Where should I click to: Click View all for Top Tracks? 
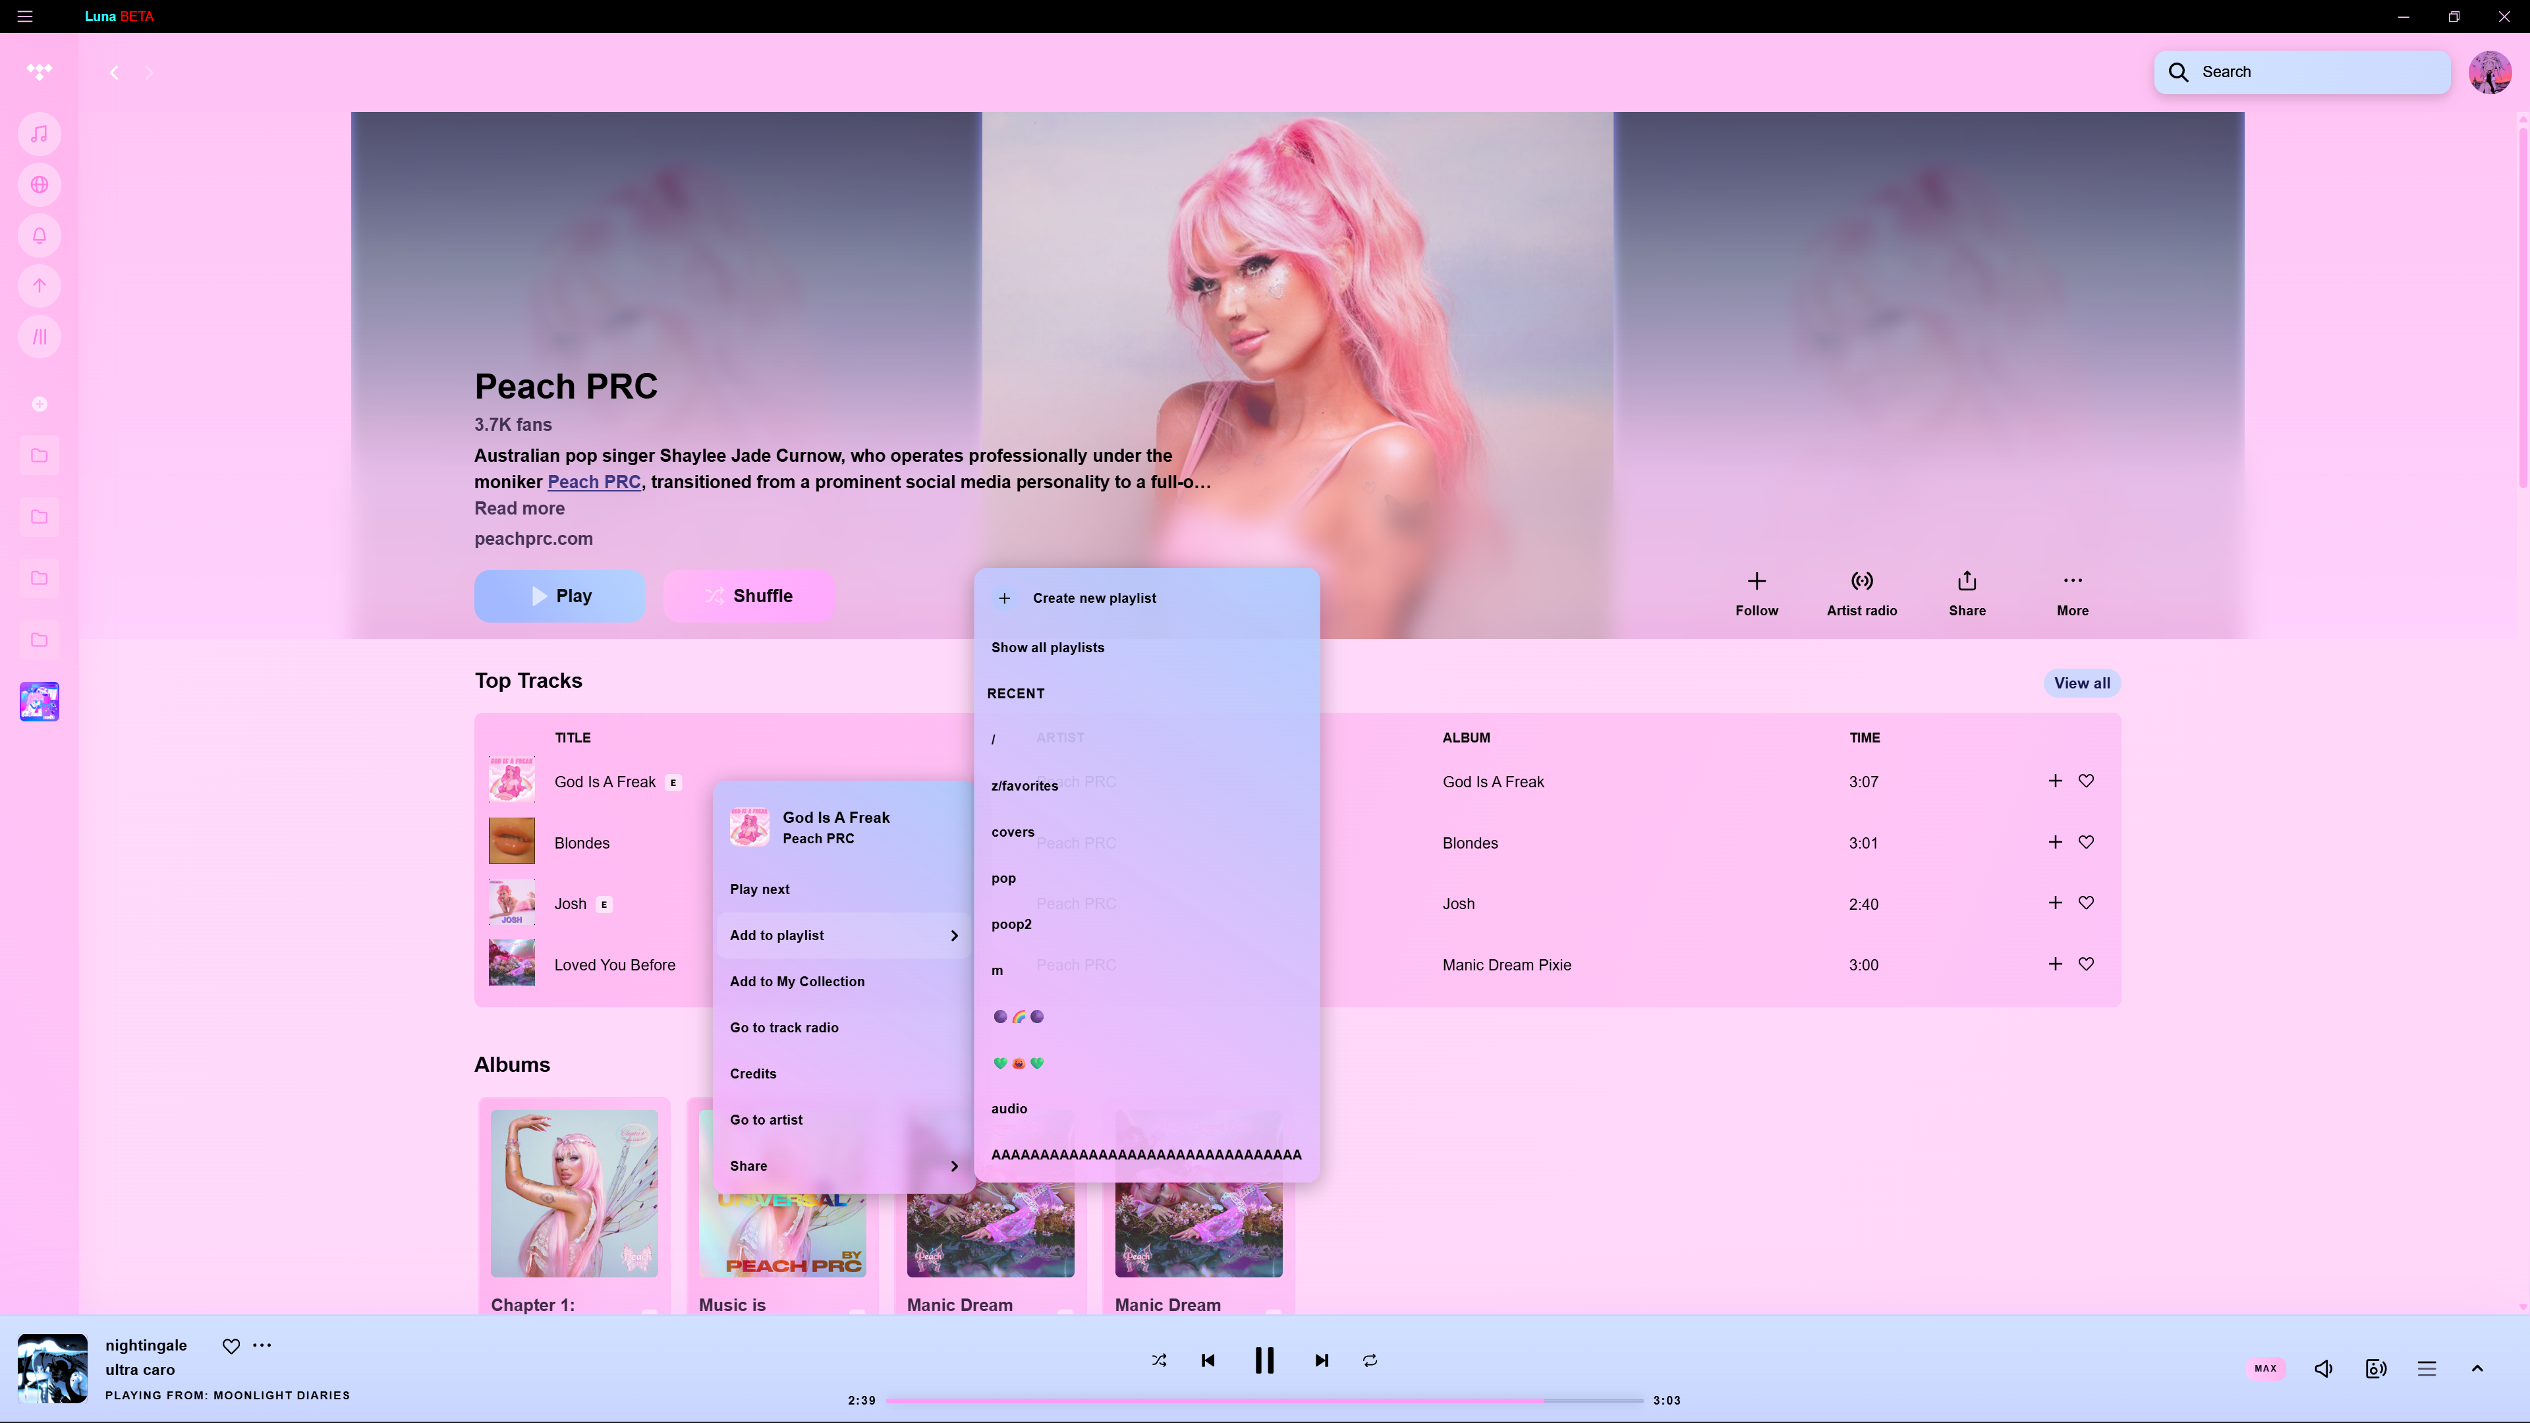pos(2081,684)
